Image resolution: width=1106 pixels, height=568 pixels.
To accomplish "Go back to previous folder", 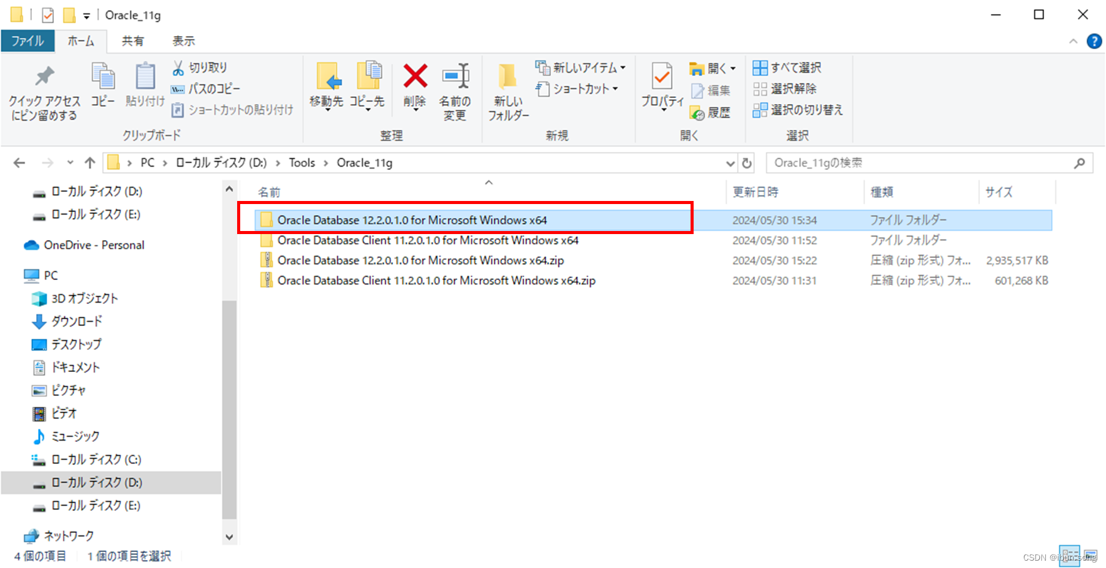I will pyautogui.click(x=20, y=163).
